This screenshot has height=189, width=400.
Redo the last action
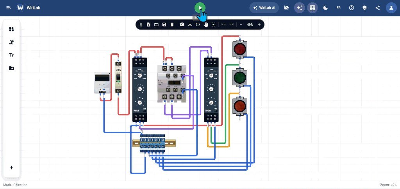[231, 25]
